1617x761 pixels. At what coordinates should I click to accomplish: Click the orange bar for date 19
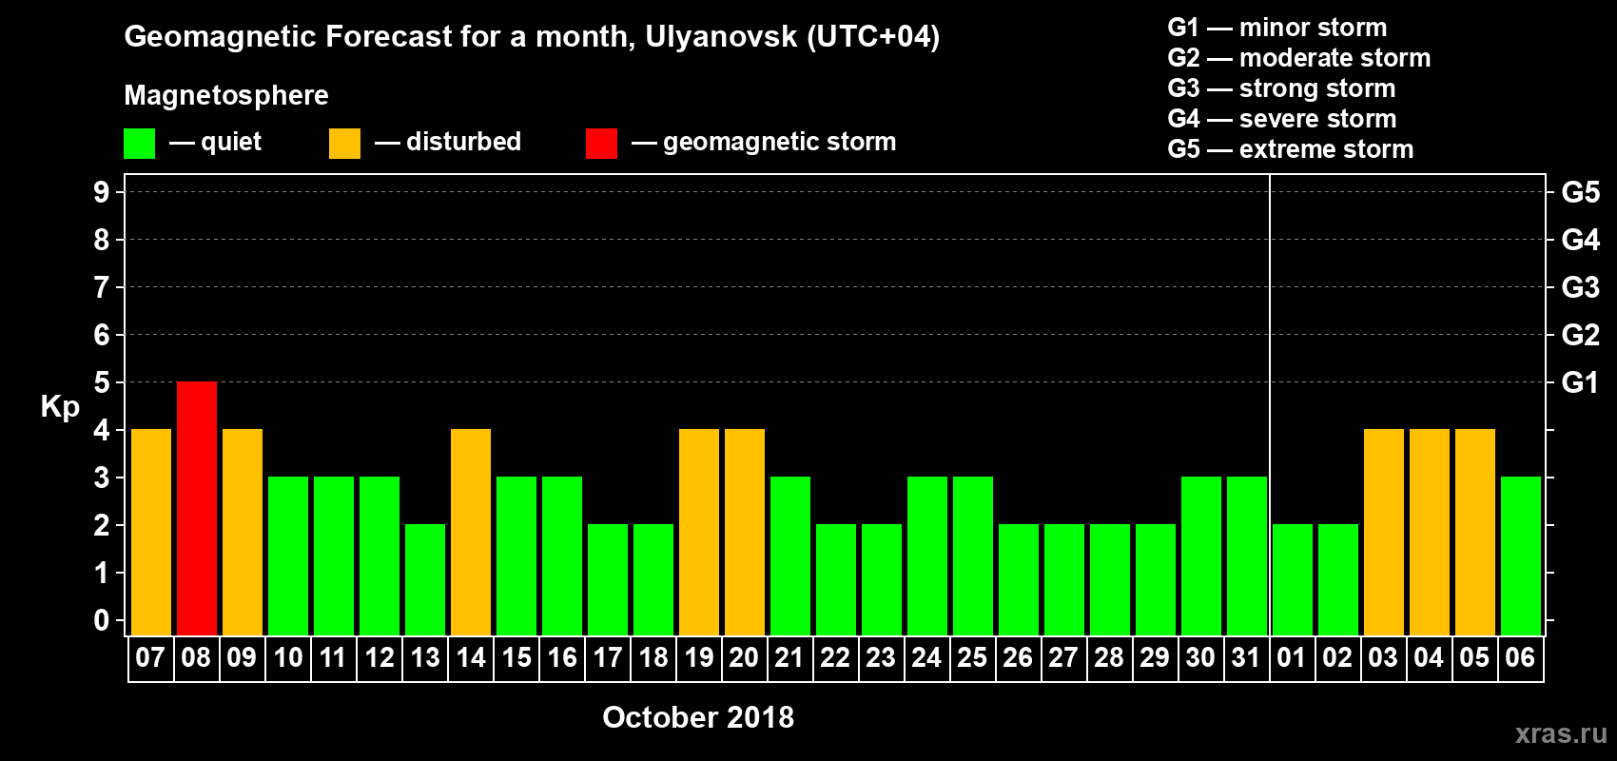click(699, 532)
